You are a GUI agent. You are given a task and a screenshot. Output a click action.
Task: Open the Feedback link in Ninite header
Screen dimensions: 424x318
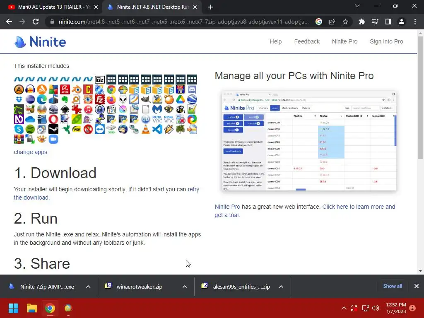307,42
